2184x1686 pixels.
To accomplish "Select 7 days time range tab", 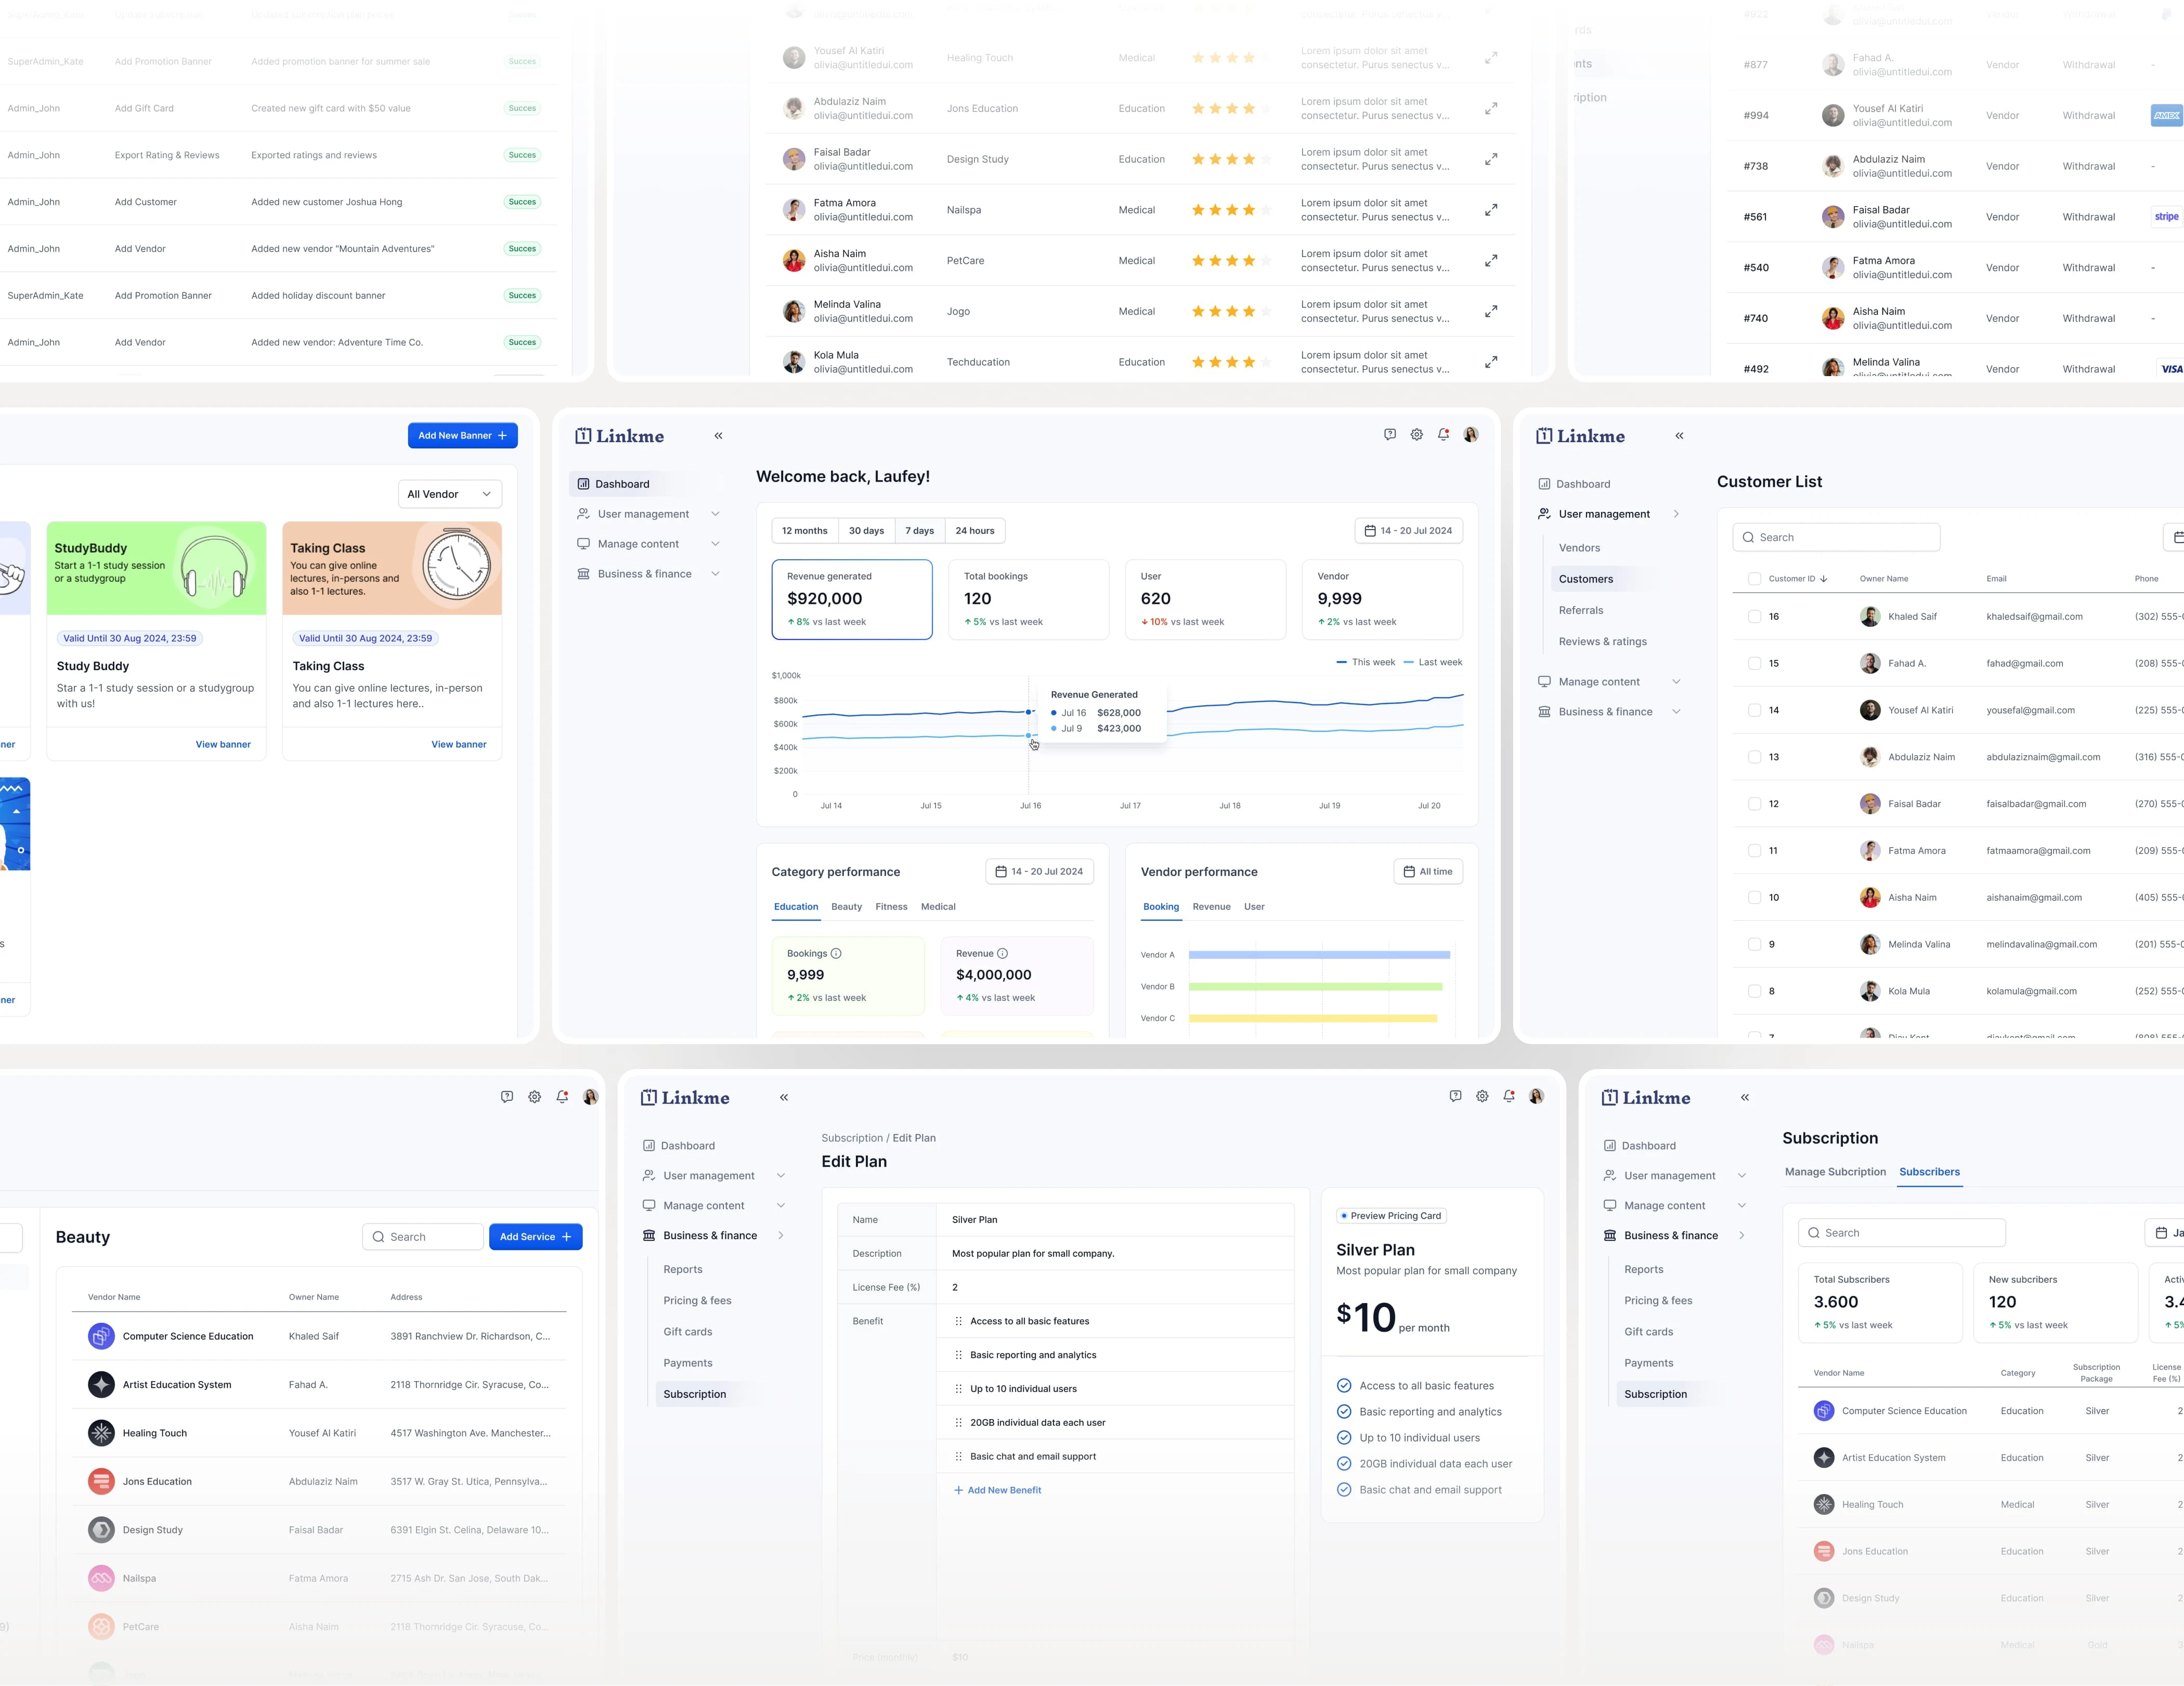I will coord(920,530).
